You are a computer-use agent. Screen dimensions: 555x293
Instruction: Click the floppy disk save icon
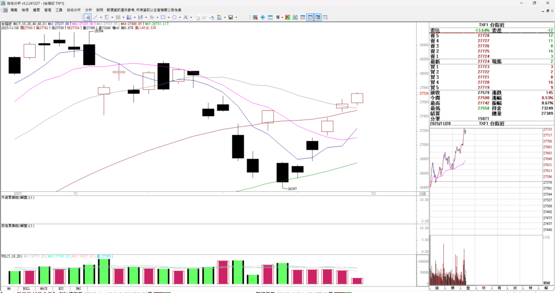(x=230, y=17)
